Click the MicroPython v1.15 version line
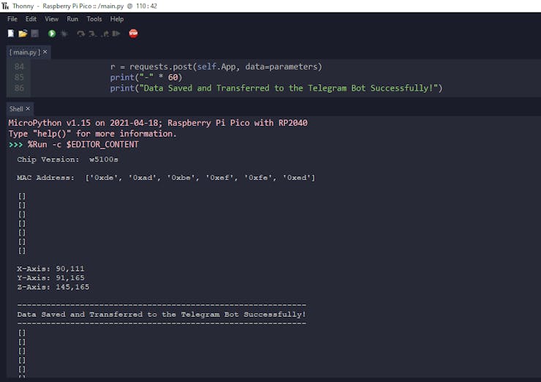Image resolution: width=541 pixels, height=382 pixels. pos(158,123)
